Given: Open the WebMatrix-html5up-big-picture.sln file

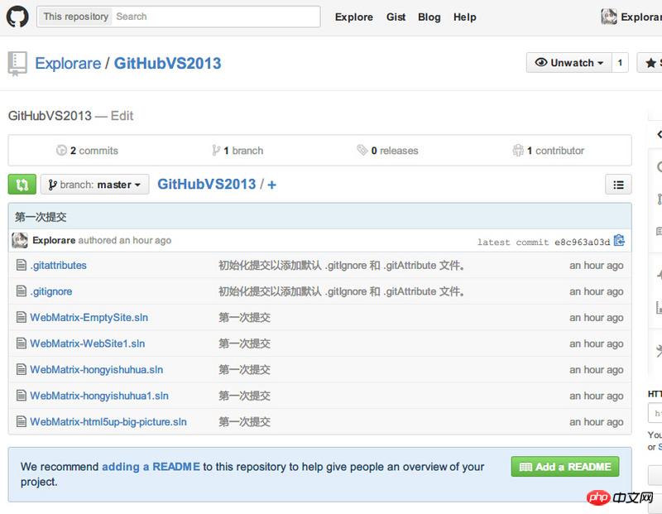Looking at the screenshot, I should (x=108, y=421).
